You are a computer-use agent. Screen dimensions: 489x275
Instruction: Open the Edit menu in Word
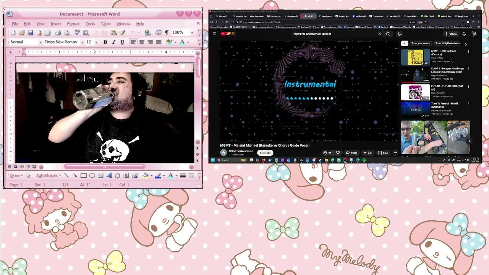pyautogui.click(x=27, y=24)
